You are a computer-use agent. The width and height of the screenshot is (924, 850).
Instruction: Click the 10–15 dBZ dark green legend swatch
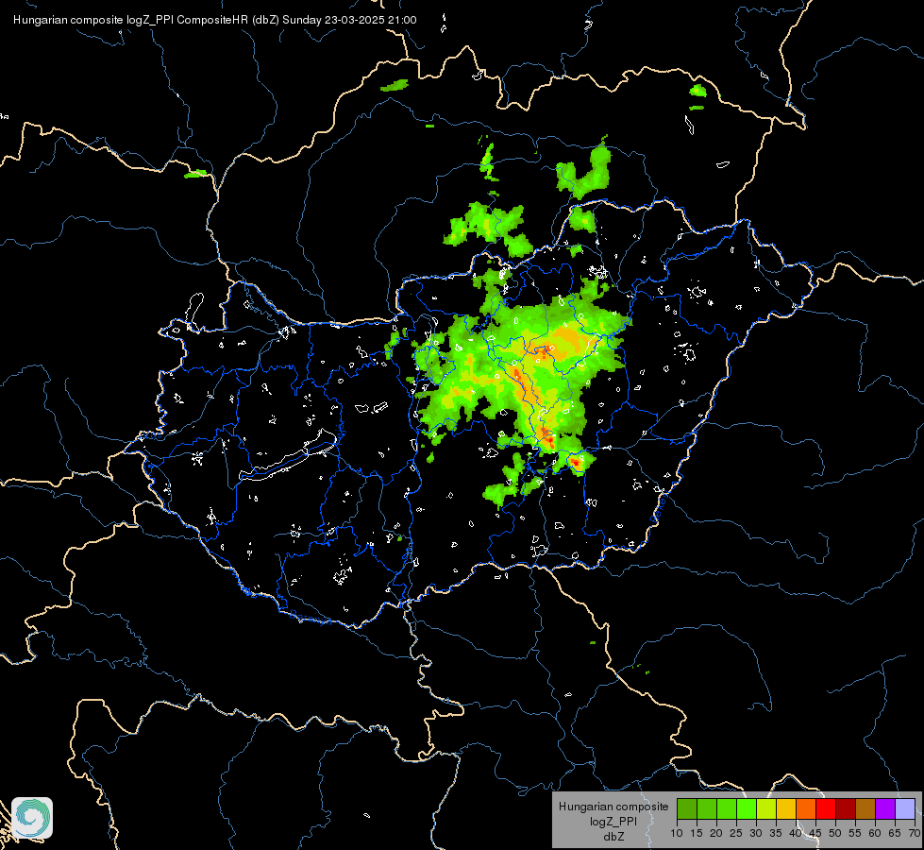coord(687,808)
